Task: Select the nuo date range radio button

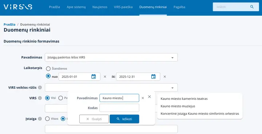Action: 48,76
